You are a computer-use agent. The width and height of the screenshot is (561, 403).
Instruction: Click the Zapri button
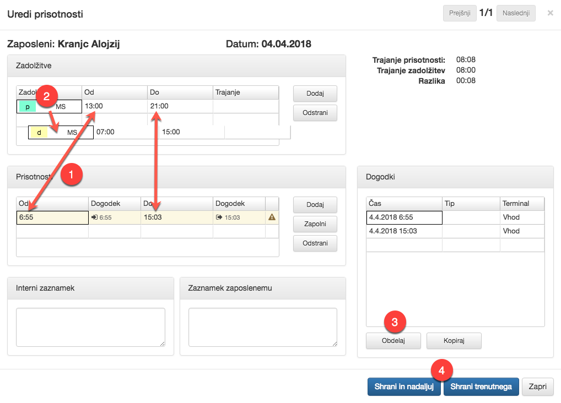coord(537,386)
